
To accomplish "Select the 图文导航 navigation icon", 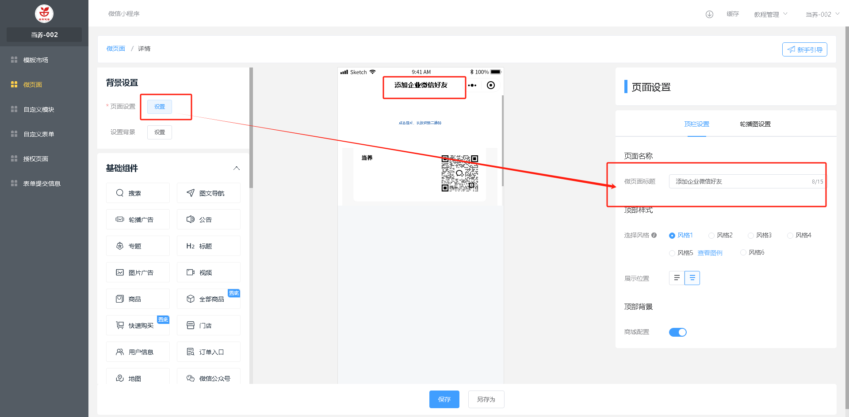I will 191,193.
